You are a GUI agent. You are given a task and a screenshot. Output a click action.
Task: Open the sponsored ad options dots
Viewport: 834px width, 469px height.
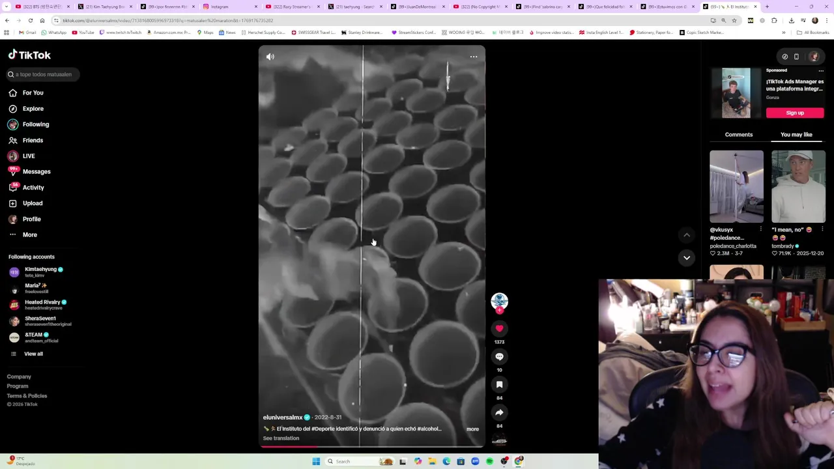pos(821,70)
